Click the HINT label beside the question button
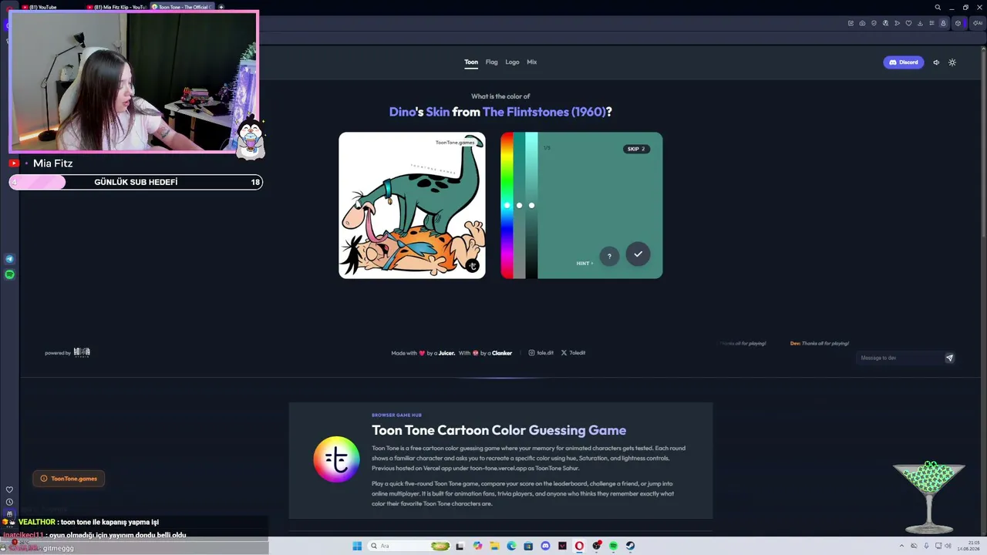Screen dimensions: 987x555 [584, 264]
